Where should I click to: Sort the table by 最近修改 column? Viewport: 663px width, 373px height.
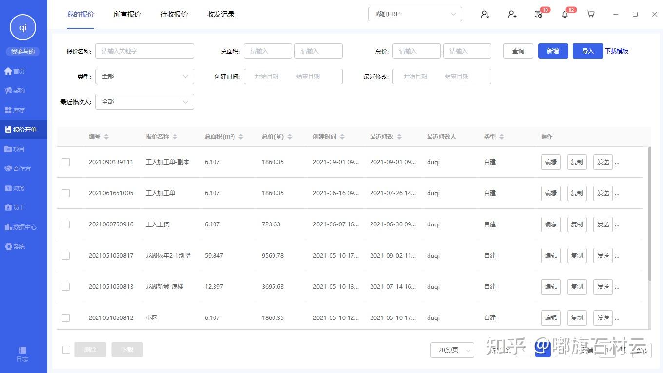click(x=399, y=137)
